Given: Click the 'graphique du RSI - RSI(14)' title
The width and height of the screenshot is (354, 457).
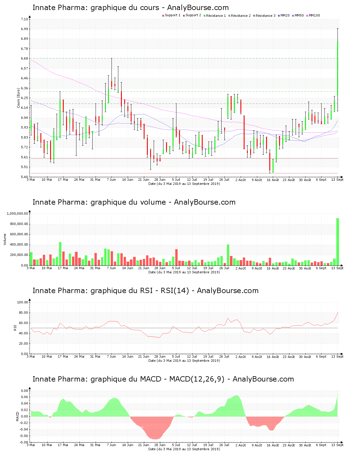Looking at the screenshot, I should pos(145,291).
